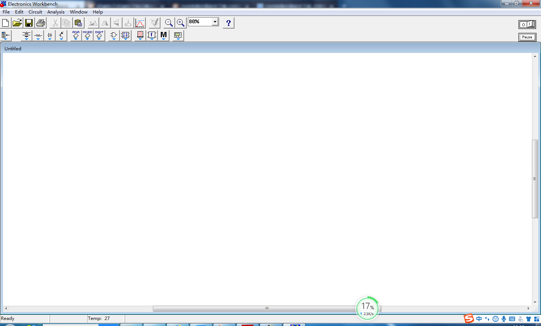Open Help with the question mark icon
Image resolution: width=541 pixels, height=326 pixels.
[228, 23]
